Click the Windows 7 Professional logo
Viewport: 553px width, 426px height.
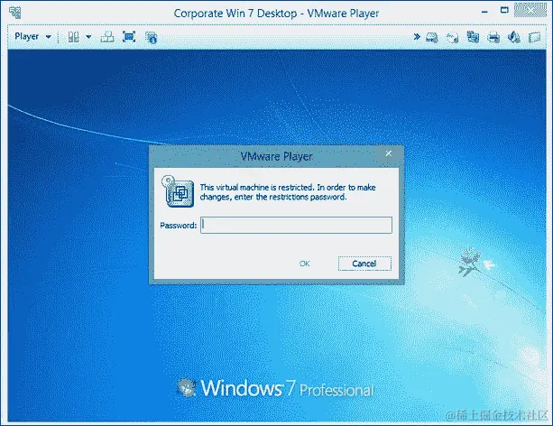click(275, 388)
